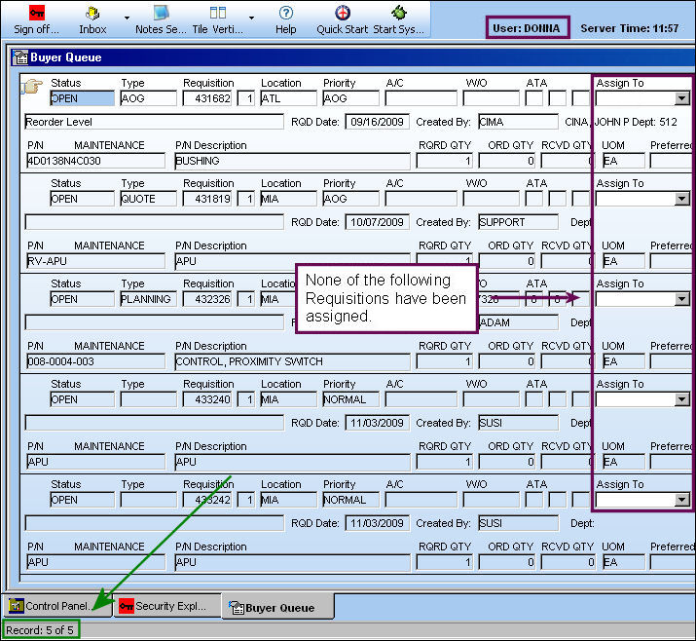
Task: Click the RQD Date field 09/16/2009
Action: pyautogui.click(x=378, y=122)
